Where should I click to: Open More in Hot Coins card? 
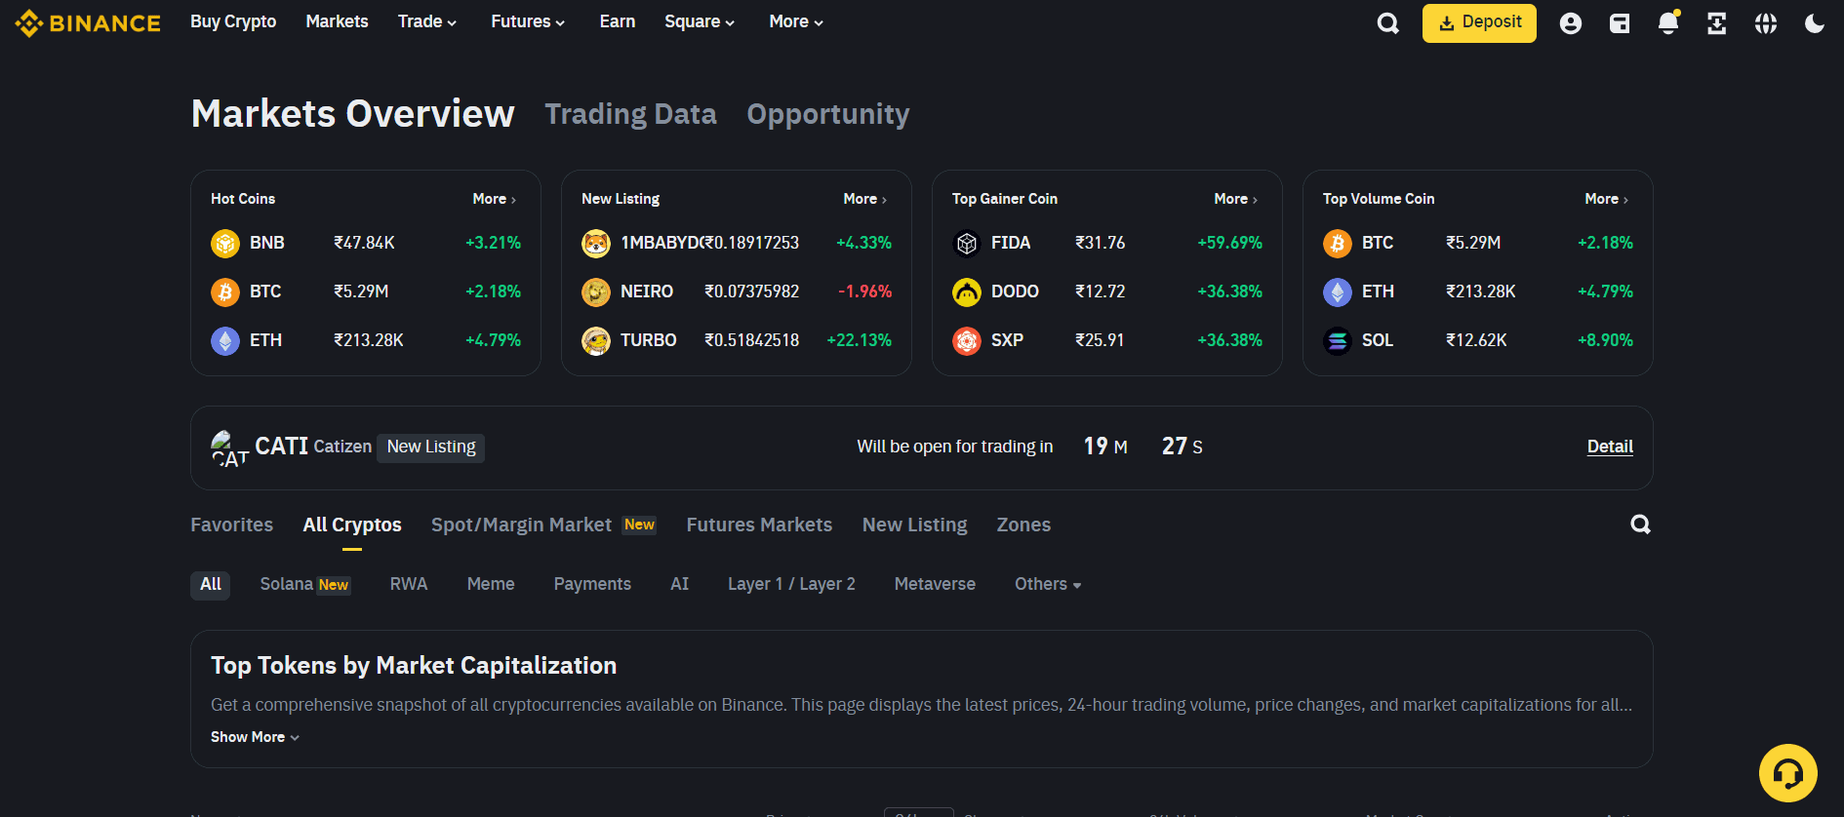(495, 199)
